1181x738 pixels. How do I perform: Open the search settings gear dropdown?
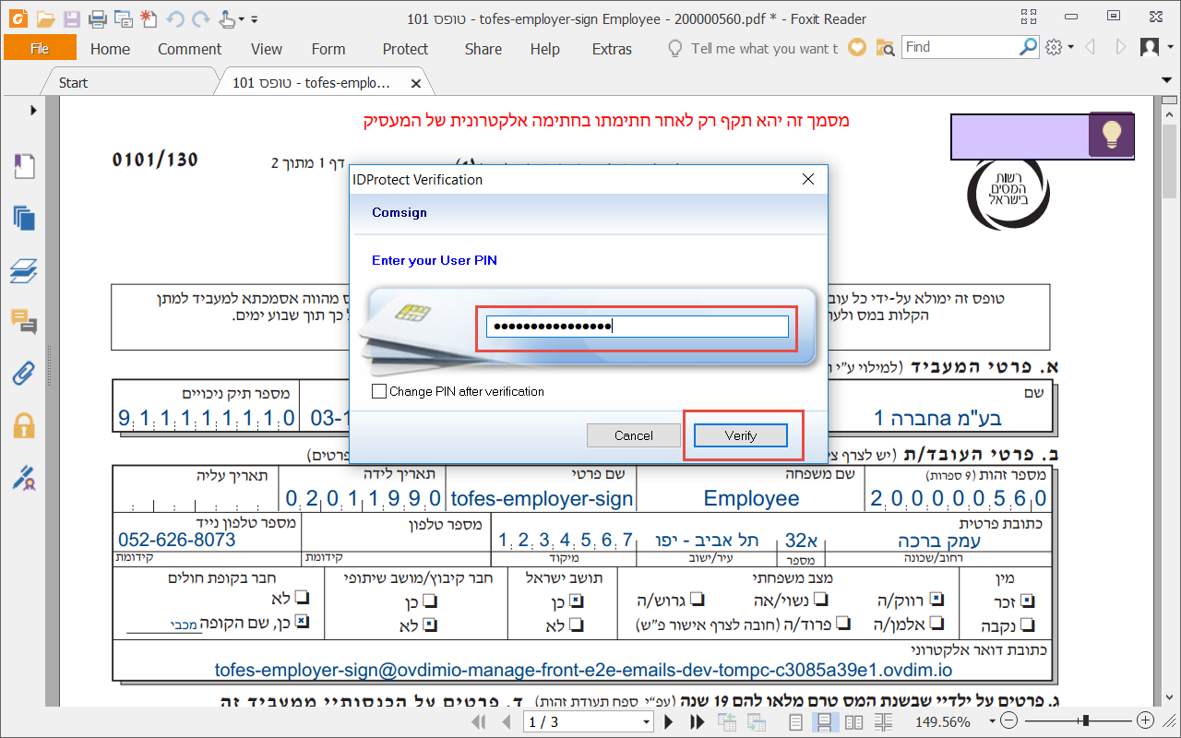[1060, 47]
